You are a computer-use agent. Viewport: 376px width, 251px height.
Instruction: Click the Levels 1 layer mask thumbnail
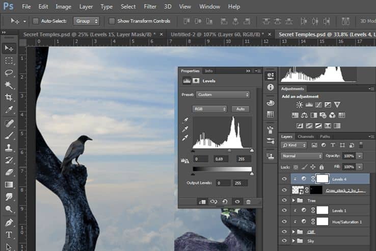click(x=323, y=210)
